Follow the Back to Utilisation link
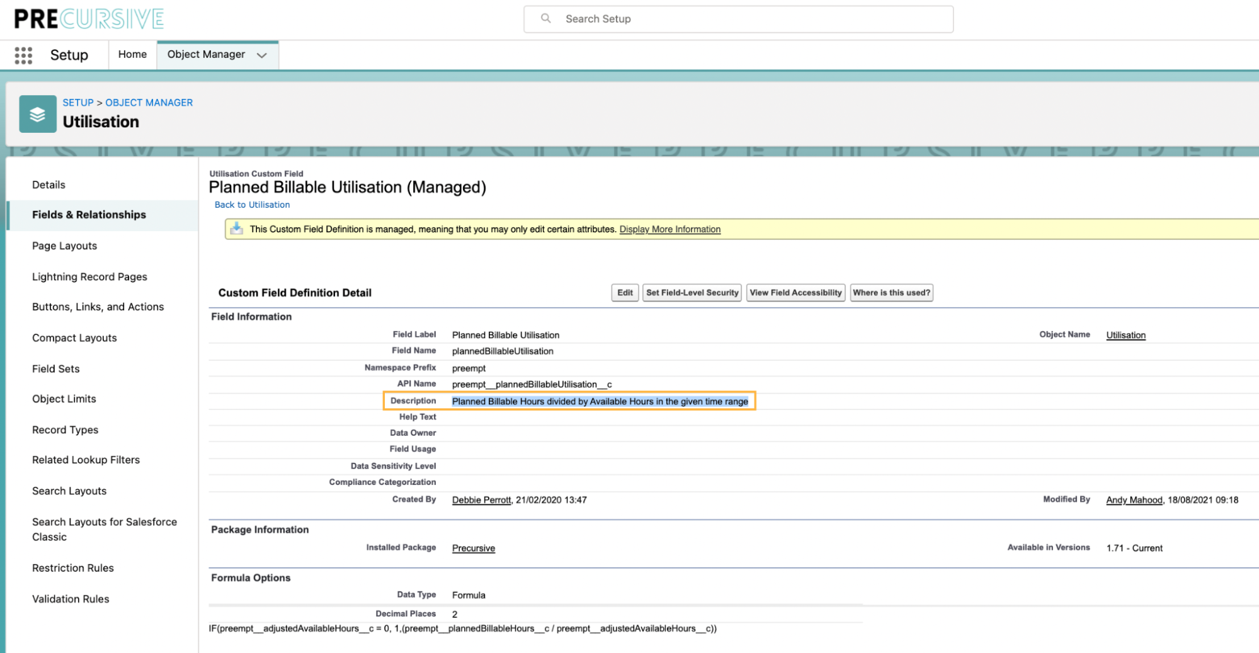Image resolution: width=1259 pixels, height=653 pixels. tap(252, 205)
